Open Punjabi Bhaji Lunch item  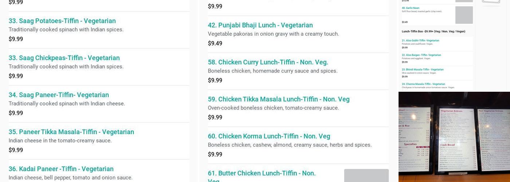pos(260,25)
